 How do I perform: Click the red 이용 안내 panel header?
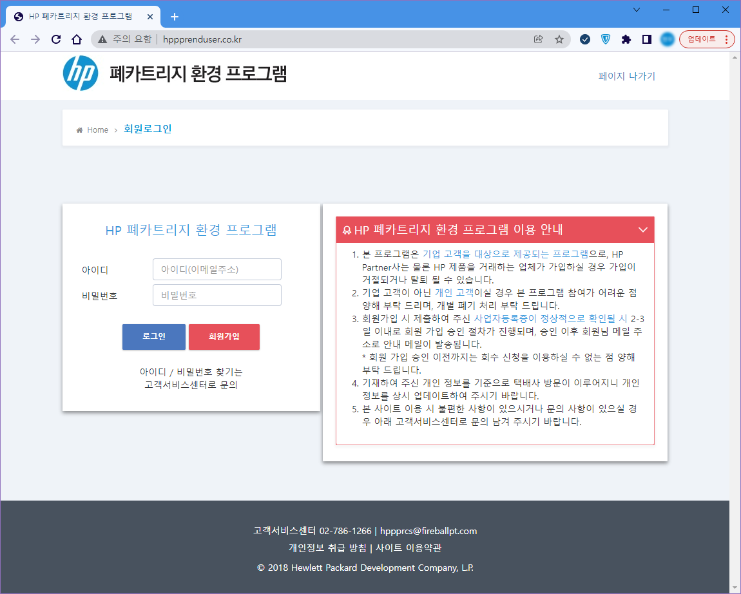tap(495, 229)
